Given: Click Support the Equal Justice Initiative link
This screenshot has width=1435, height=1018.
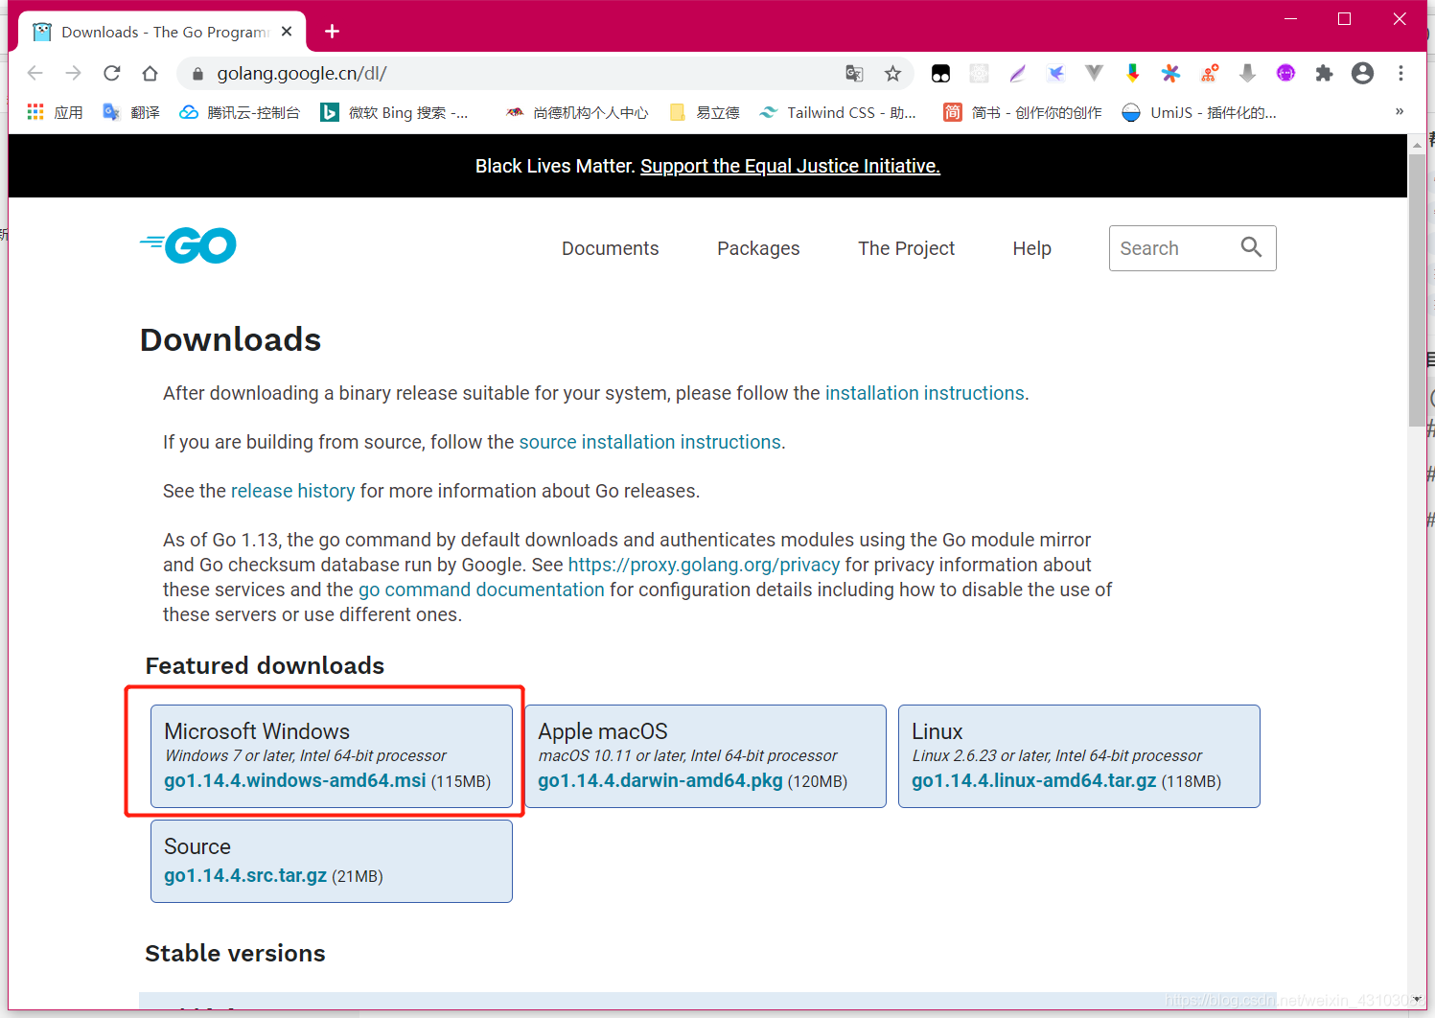Looking at the screenshot, I should point(790,166).
